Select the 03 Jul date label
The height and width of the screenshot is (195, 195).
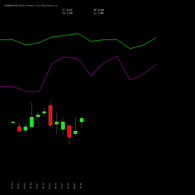(50, 186)
